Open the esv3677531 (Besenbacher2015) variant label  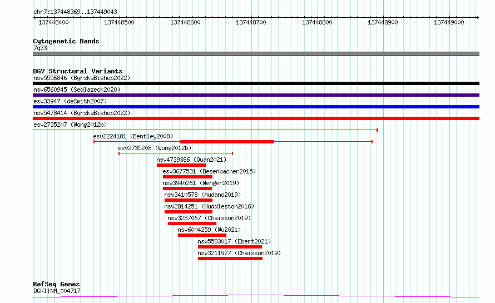(x=209, y=171)
